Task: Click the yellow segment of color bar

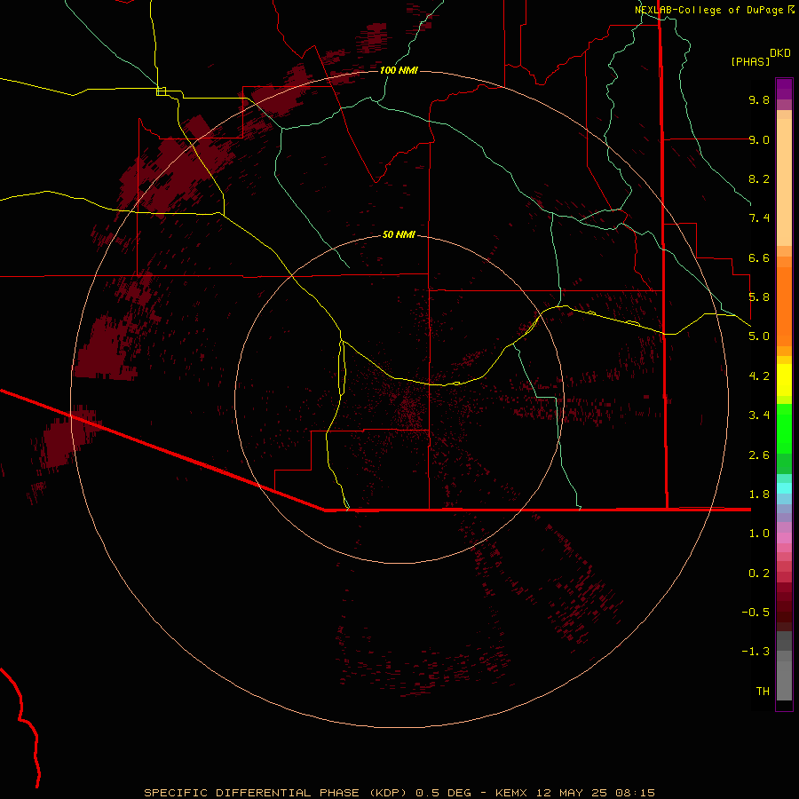Action: point(784,380)
